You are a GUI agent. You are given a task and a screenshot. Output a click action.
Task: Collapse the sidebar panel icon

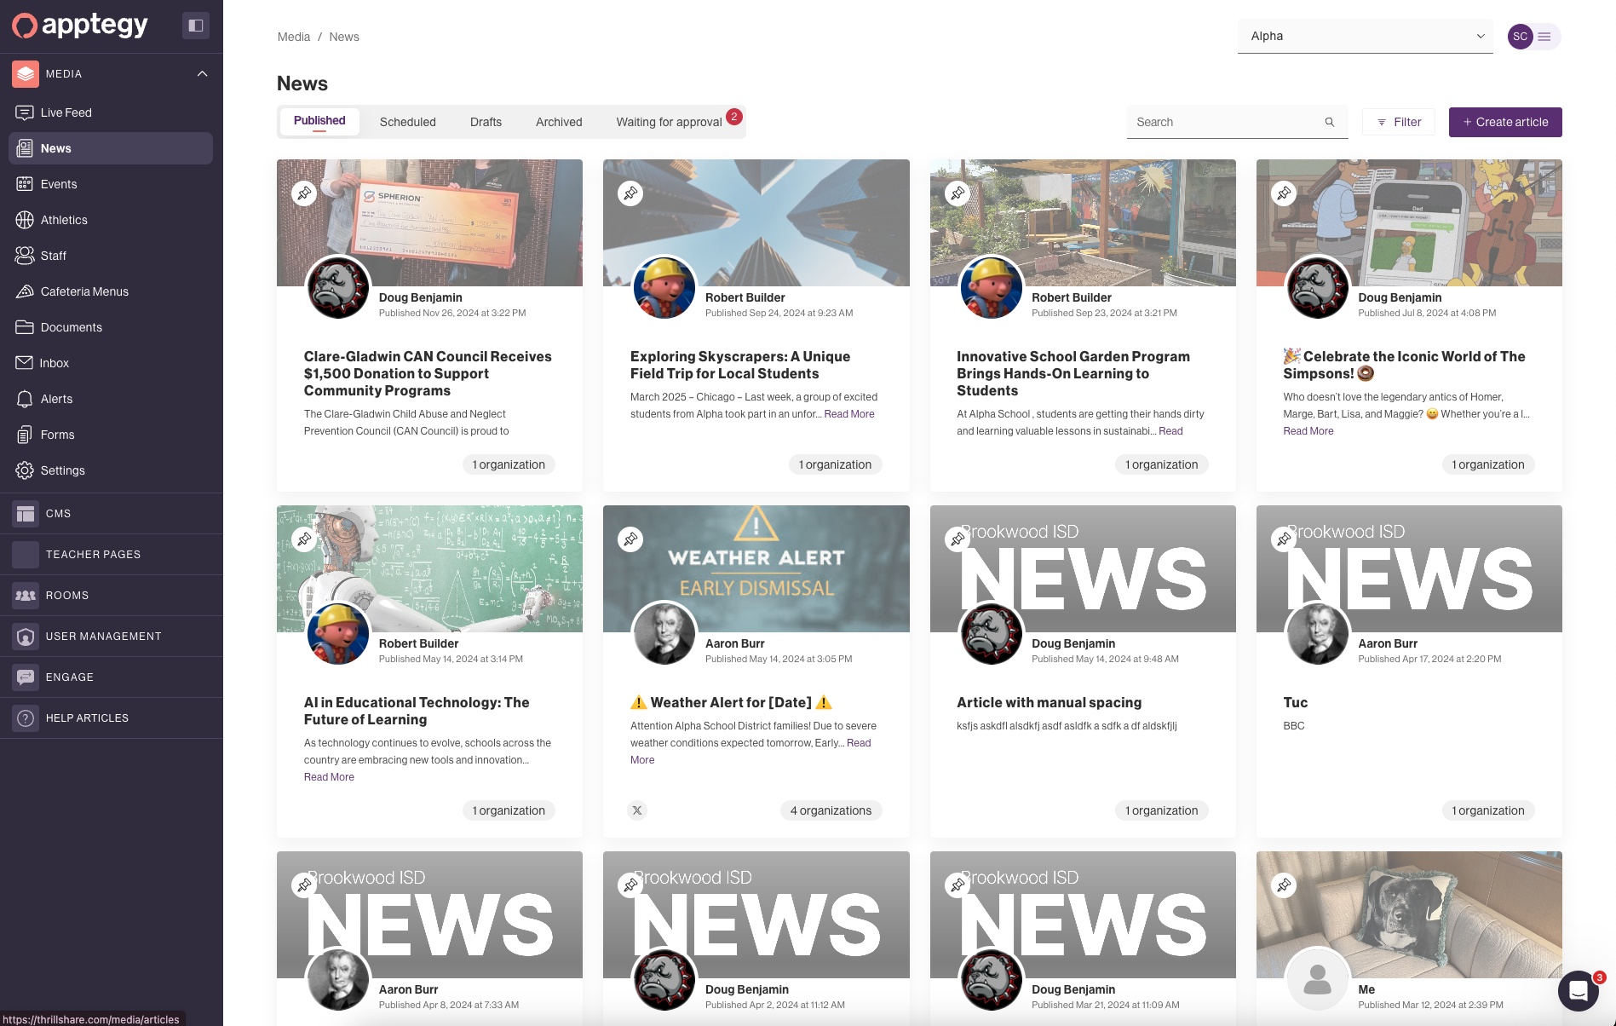coord(195,26)
